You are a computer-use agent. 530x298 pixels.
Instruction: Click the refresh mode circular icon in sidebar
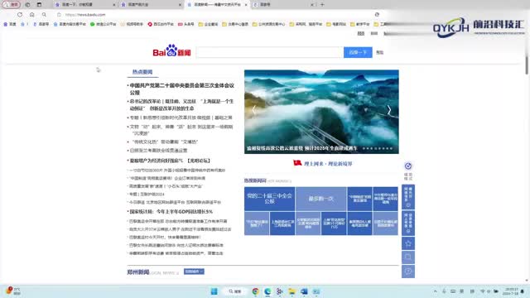click(x=408, y=166)
